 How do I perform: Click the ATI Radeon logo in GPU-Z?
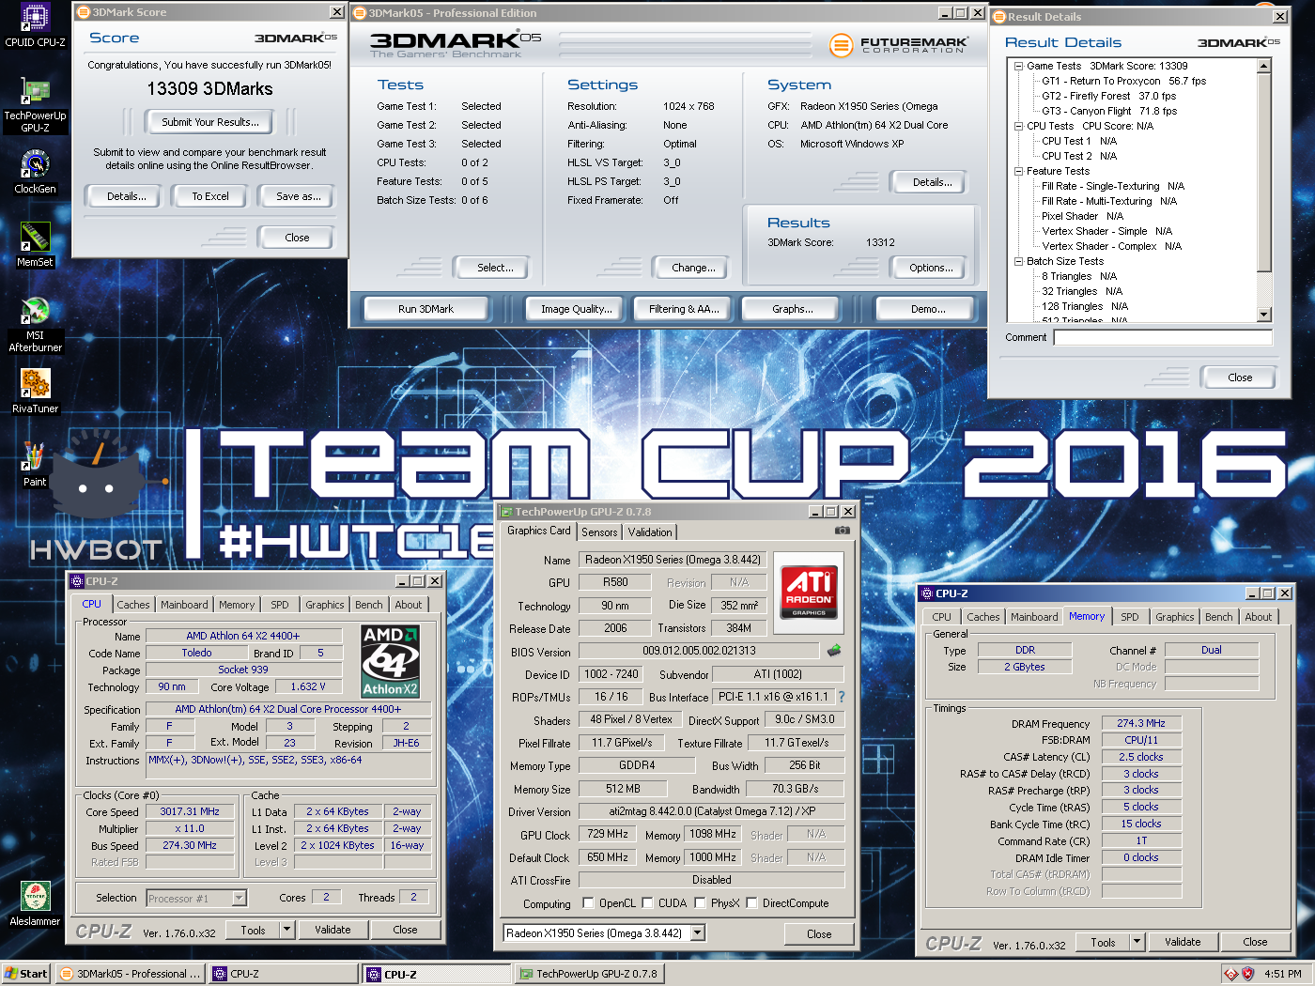point(809,593)
